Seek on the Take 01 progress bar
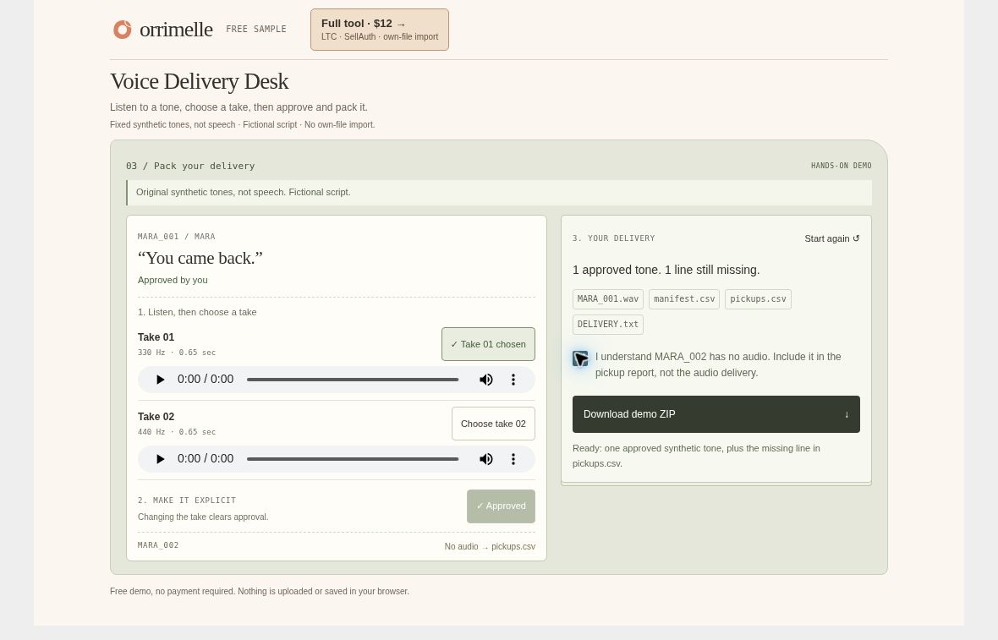The image size is (998, 640). click(353, 380)
